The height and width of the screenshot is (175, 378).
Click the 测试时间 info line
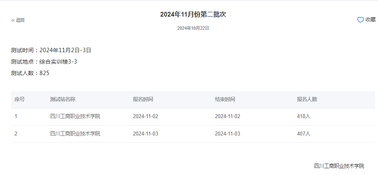[x=51, y=50]
